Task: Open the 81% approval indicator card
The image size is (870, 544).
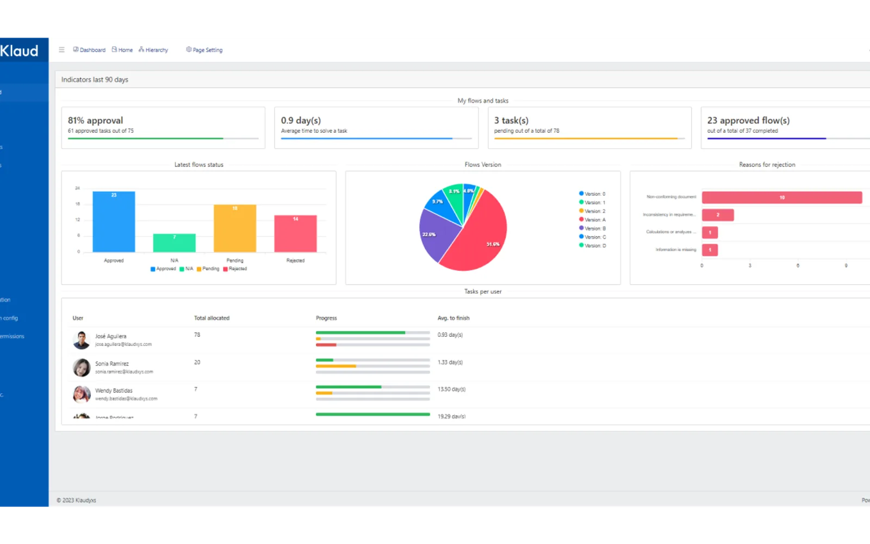Action: pyautogui.click(x=163, y=128)
